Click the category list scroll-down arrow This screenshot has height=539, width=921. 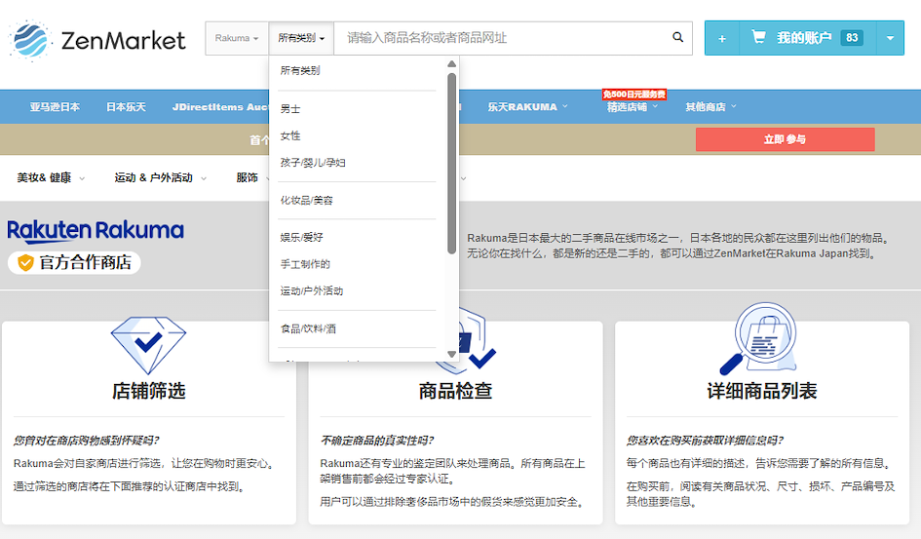(451, 354)
